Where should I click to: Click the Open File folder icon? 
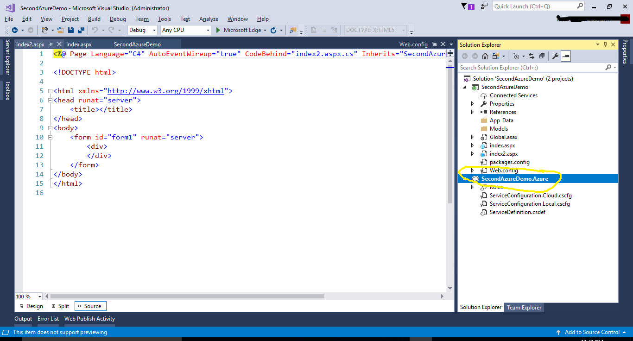pos(60,30)
